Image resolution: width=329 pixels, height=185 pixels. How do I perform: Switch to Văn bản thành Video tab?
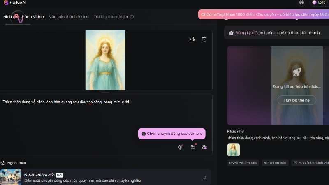(69, 17)
